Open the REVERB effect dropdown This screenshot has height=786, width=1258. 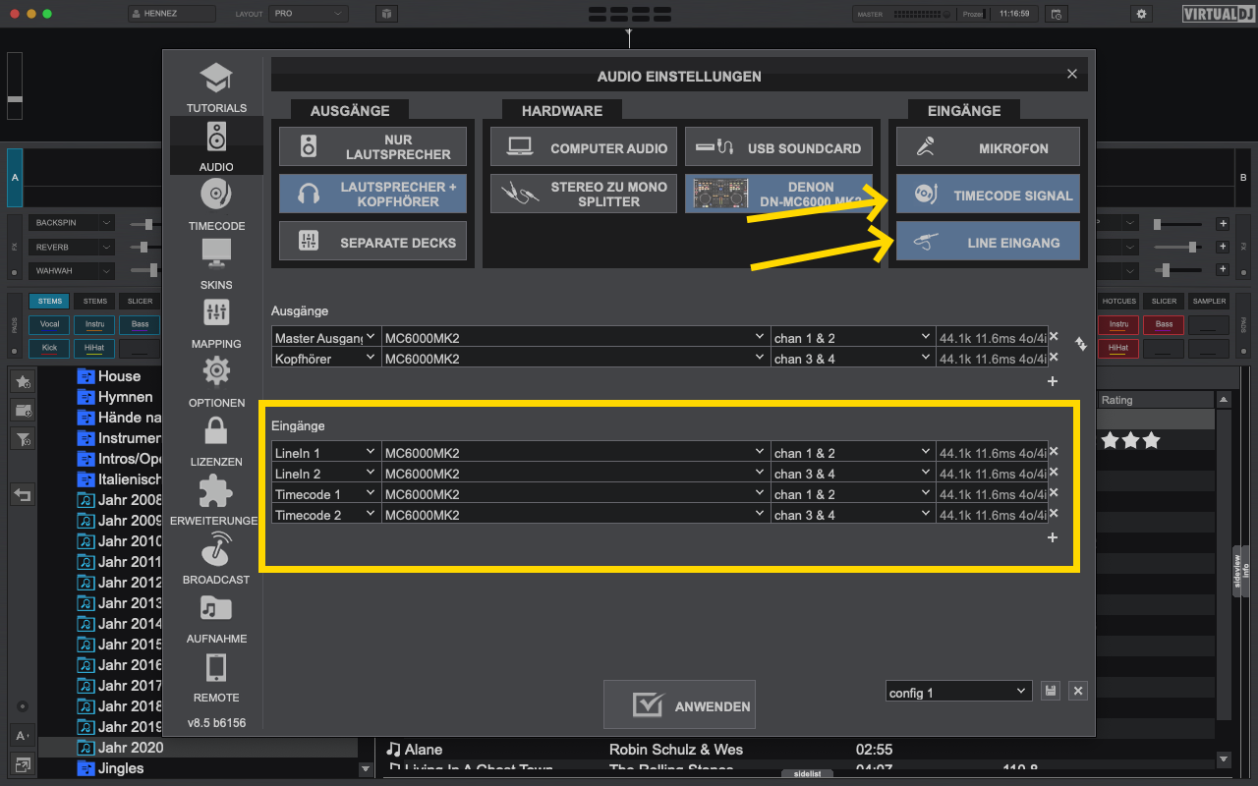click(x=72, y=247)
